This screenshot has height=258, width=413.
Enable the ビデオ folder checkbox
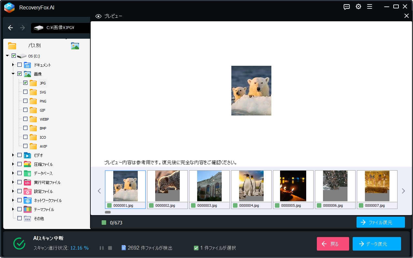pos(19,155)
